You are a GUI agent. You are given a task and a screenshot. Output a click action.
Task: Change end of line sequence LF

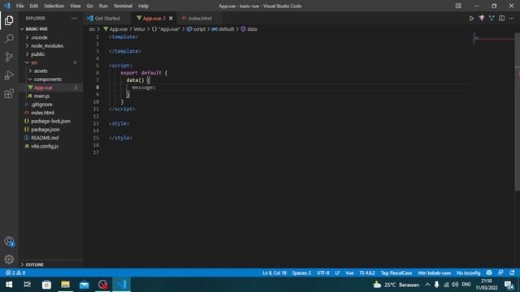click(337, 273)
